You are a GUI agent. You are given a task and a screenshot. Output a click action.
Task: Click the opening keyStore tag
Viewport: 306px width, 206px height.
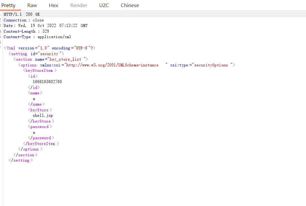(40, 110)
